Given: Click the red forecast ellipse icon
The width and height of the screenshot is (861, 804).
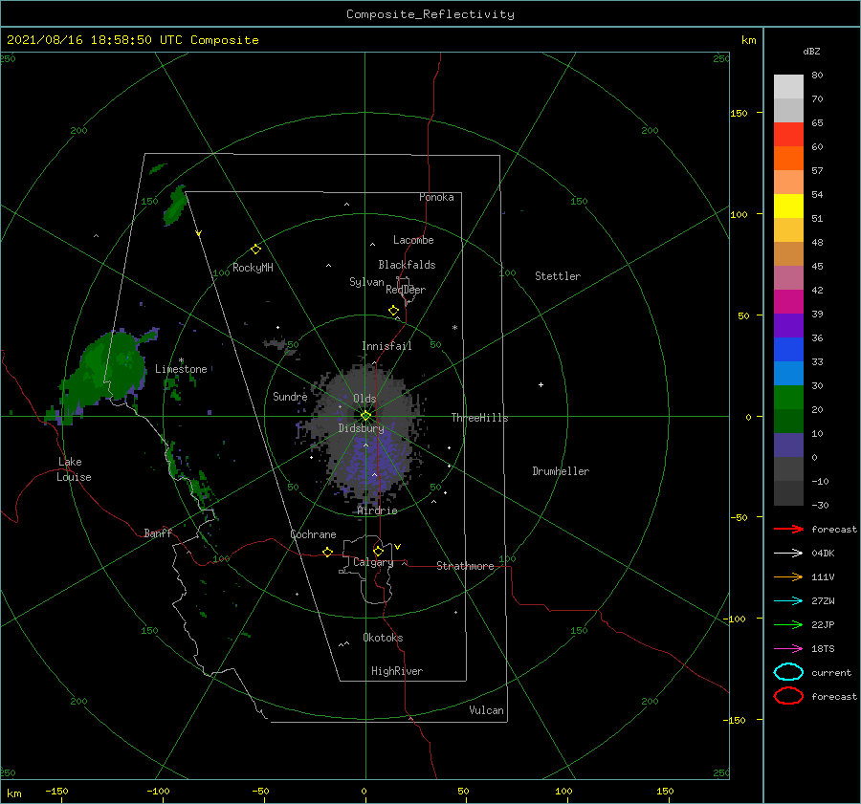Looking at the screenshot, I should 788,696.
